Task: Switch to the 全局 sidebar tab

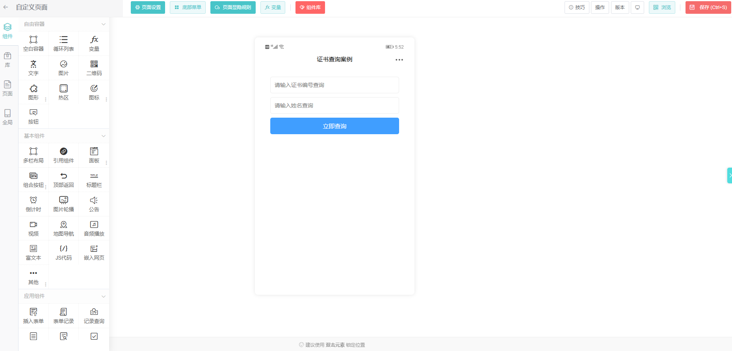Action: point(7,117)
